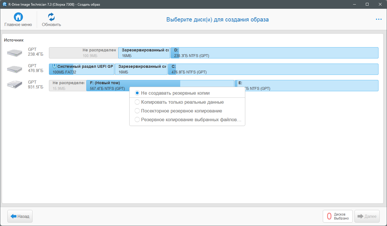Choose Посекторное резервное копирование

pos(187,111)
